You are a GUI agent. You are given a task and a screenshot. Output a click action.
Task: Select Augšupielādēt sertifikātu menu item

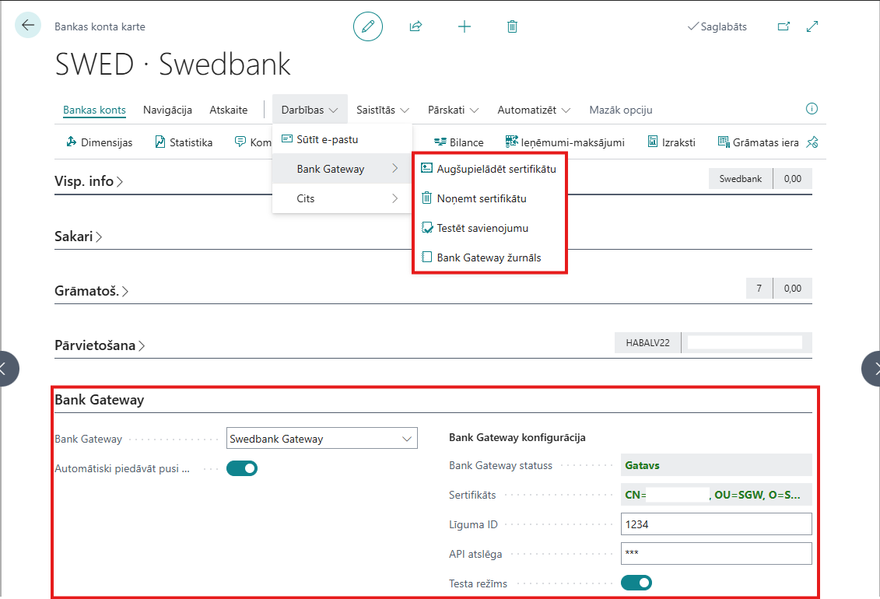click(496, 168)
